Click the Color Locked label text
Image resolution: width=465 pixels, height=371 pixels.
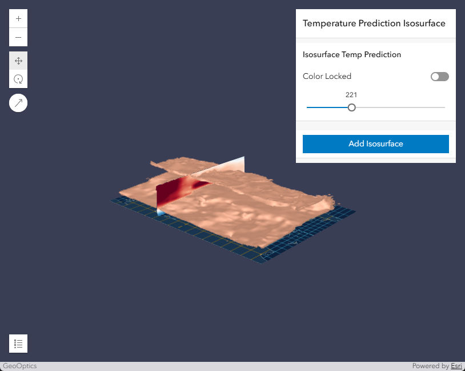326,76
